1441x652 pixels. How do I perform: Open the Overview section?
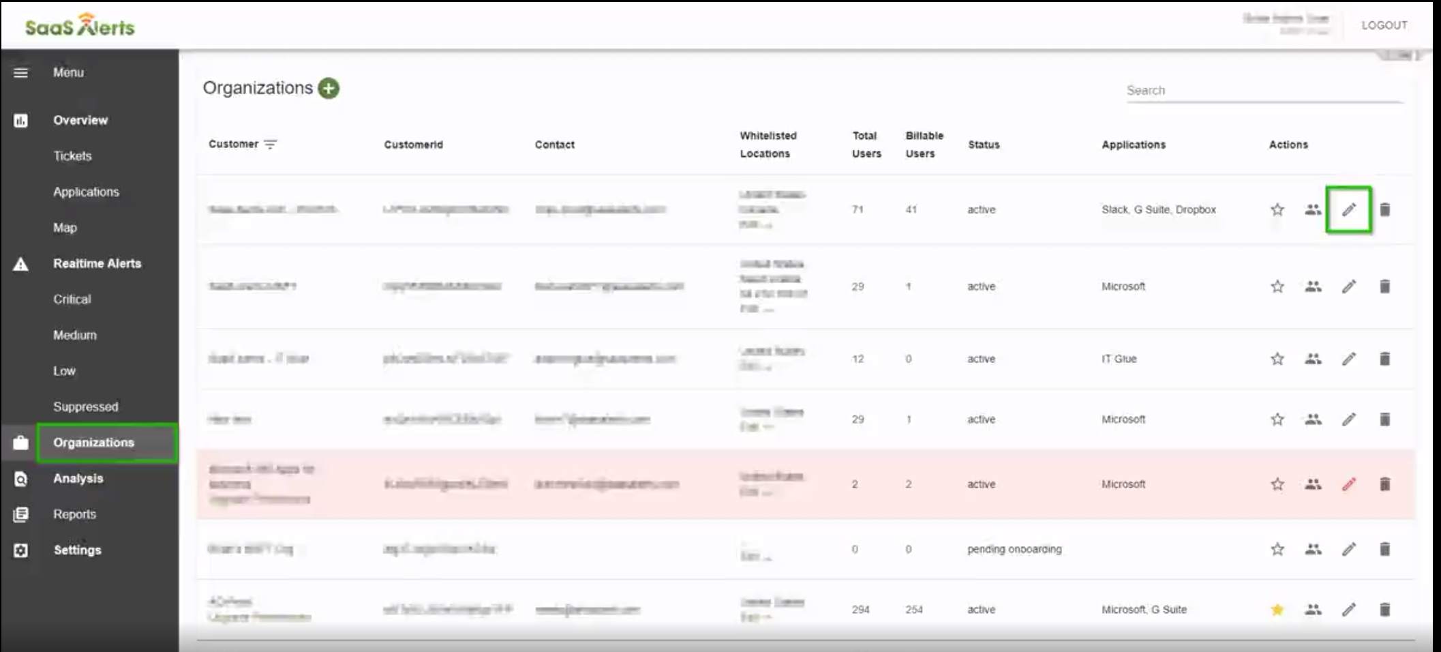[80, 120]
